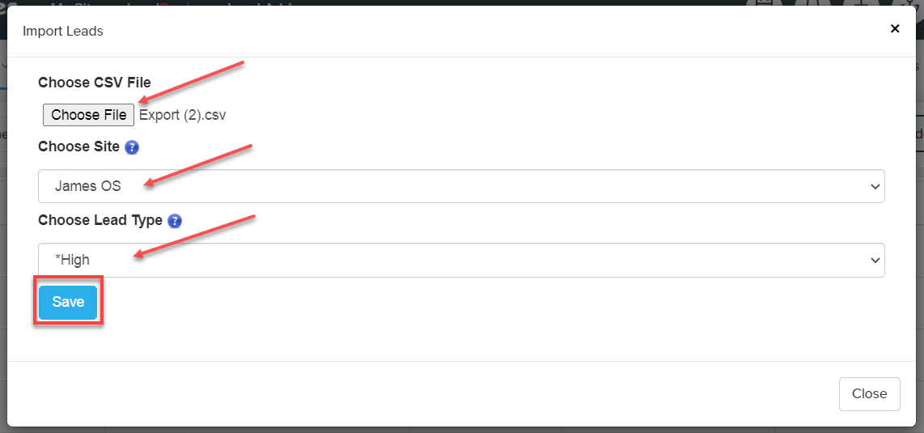Click the Choose Site label text
The height and width of the screenshot is (433, 924).
pyautogui.click(x=78, y=146)
